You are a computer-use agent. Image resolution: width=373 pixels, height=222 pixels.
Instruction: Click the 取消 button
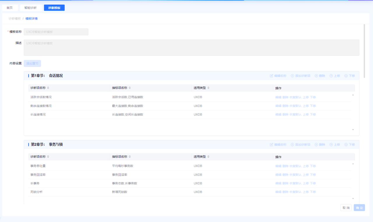click(346, 208)
